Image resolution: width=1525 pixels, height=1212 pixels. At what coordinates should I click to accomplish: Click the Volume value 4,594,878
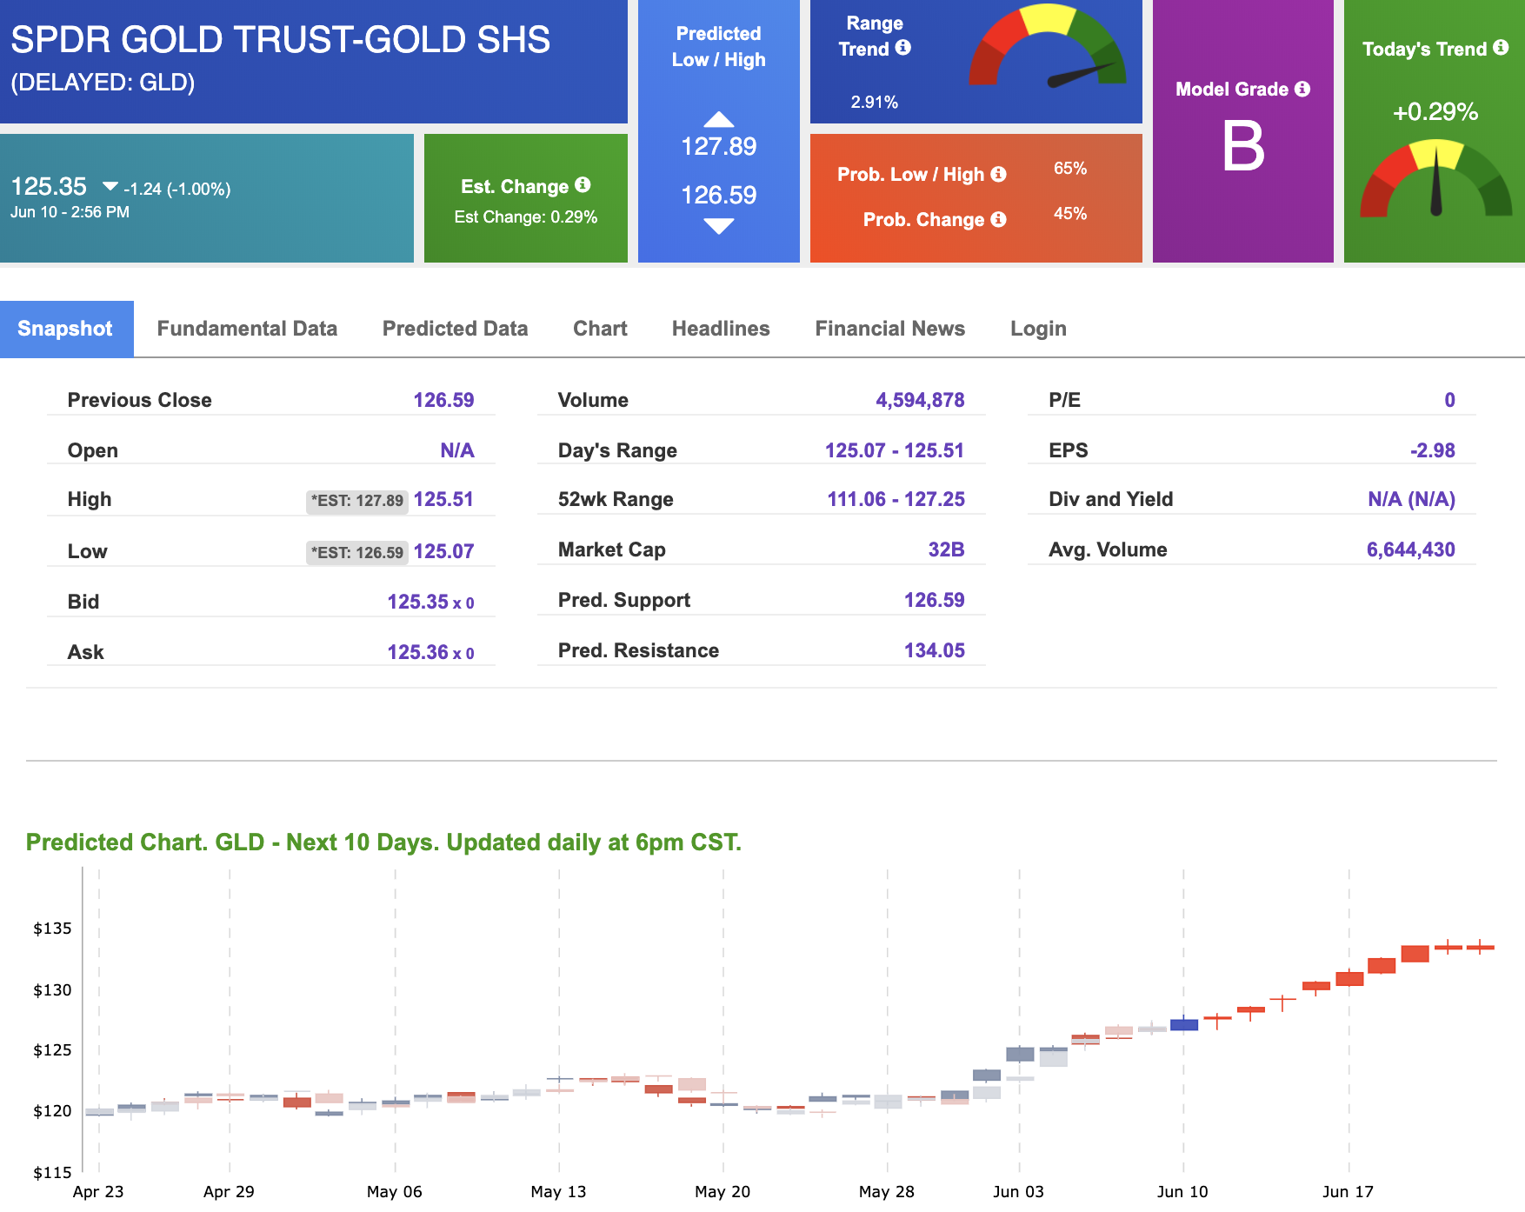tap(920, 400)
